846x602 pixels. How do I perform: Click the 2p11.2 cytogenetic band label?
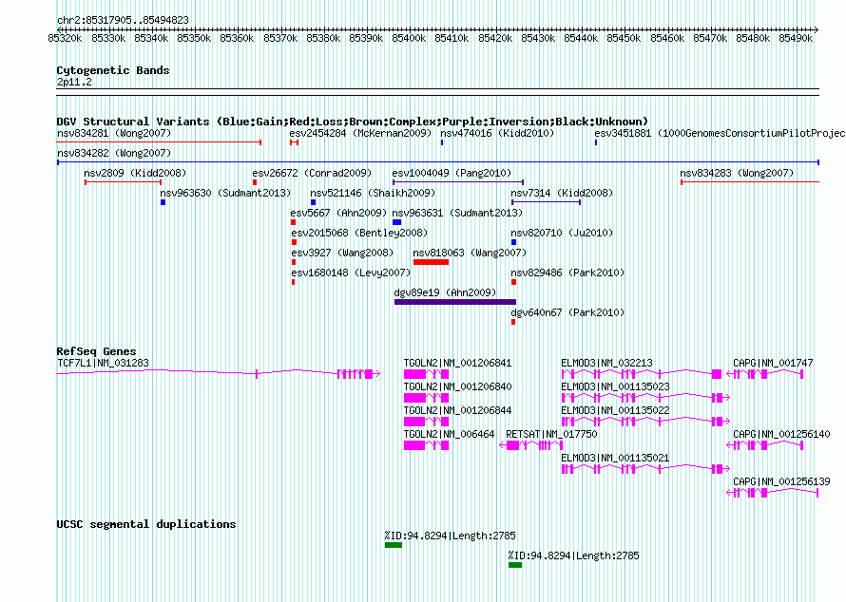click(74, 82)
